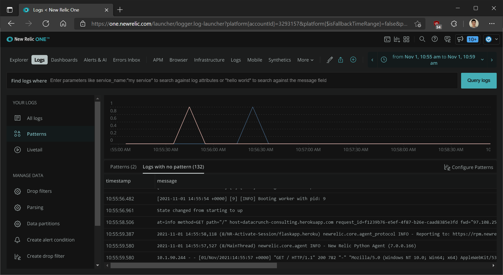This screenshot has width=503, height=275.
Task: Open log row at 10:55:59.387
Action: (x=300, y=234)
